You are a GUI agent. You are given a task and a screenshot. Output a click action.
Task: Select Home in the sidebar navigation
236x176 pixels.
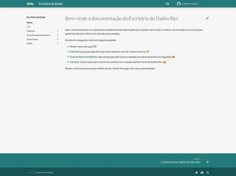click(x=29, y=22)
